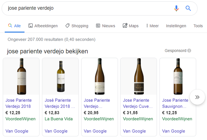
Task: Click Van Google under the first product
Action: (x=17, y=131)
